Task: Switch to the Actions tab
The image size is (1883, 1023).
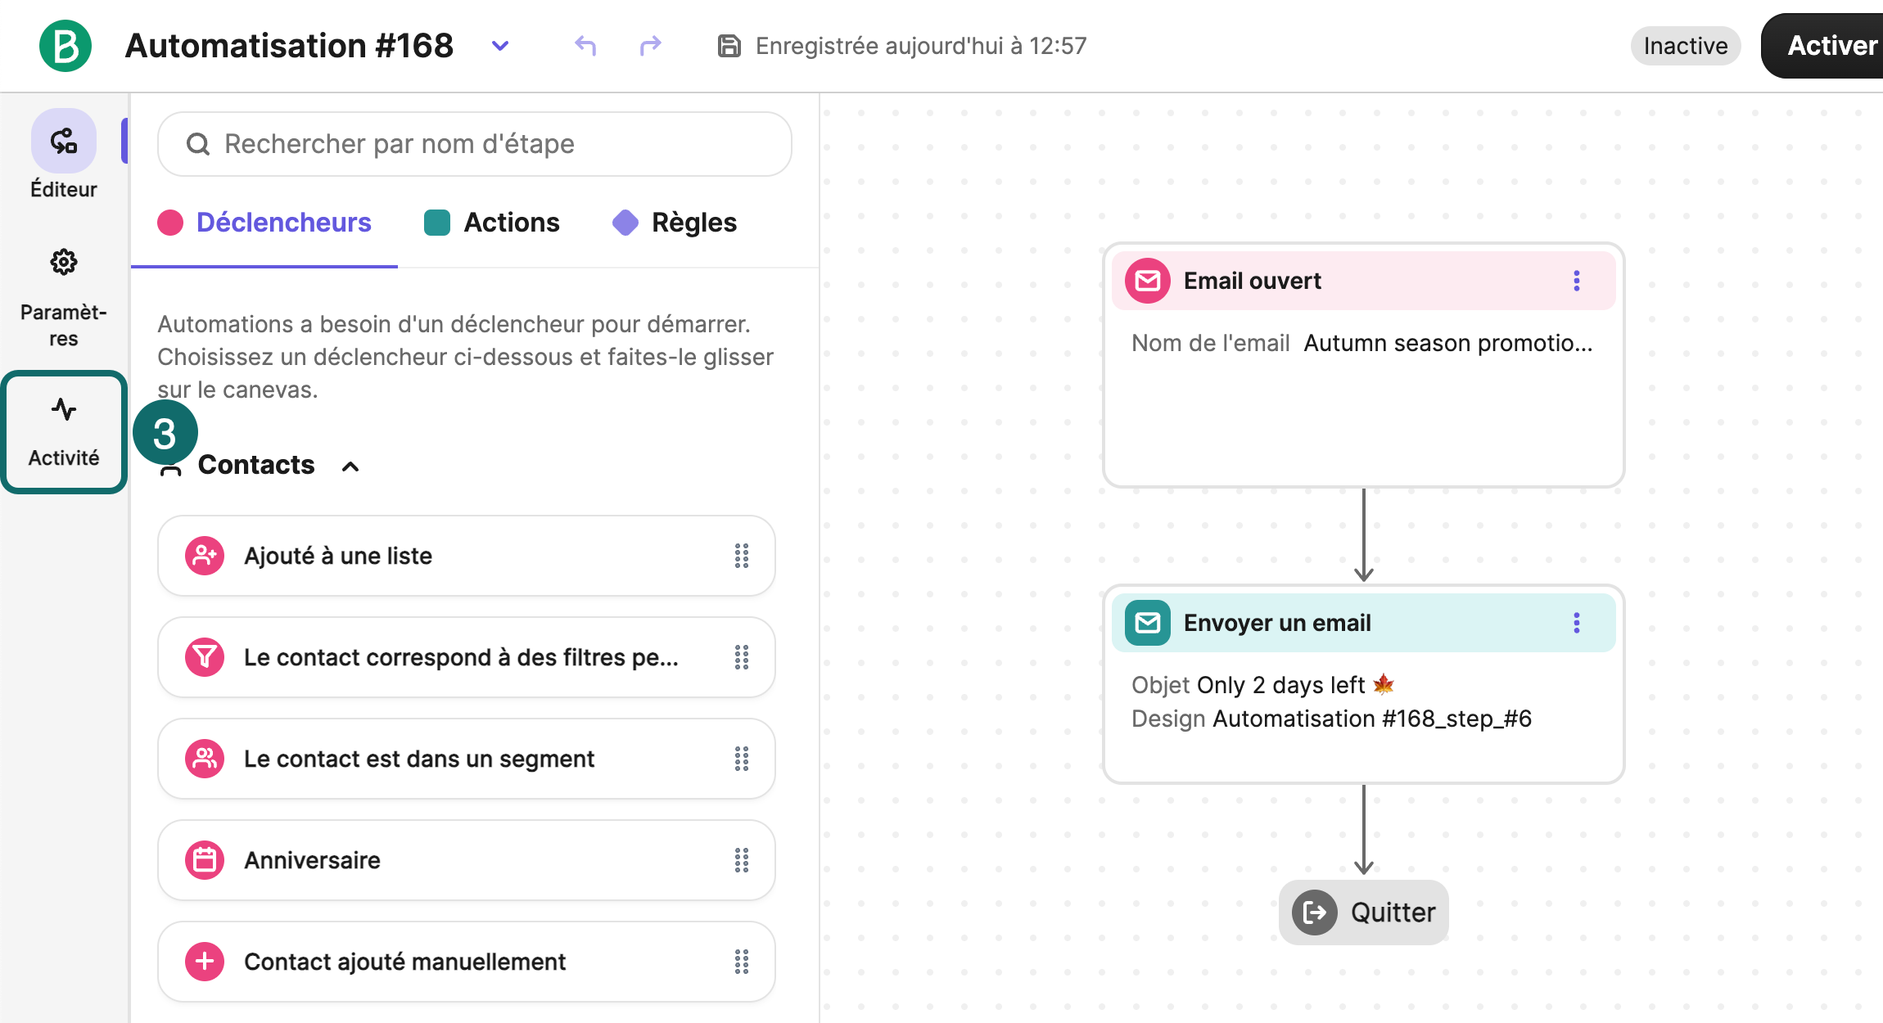Action: pyautogui.click(x=492, y=223)
